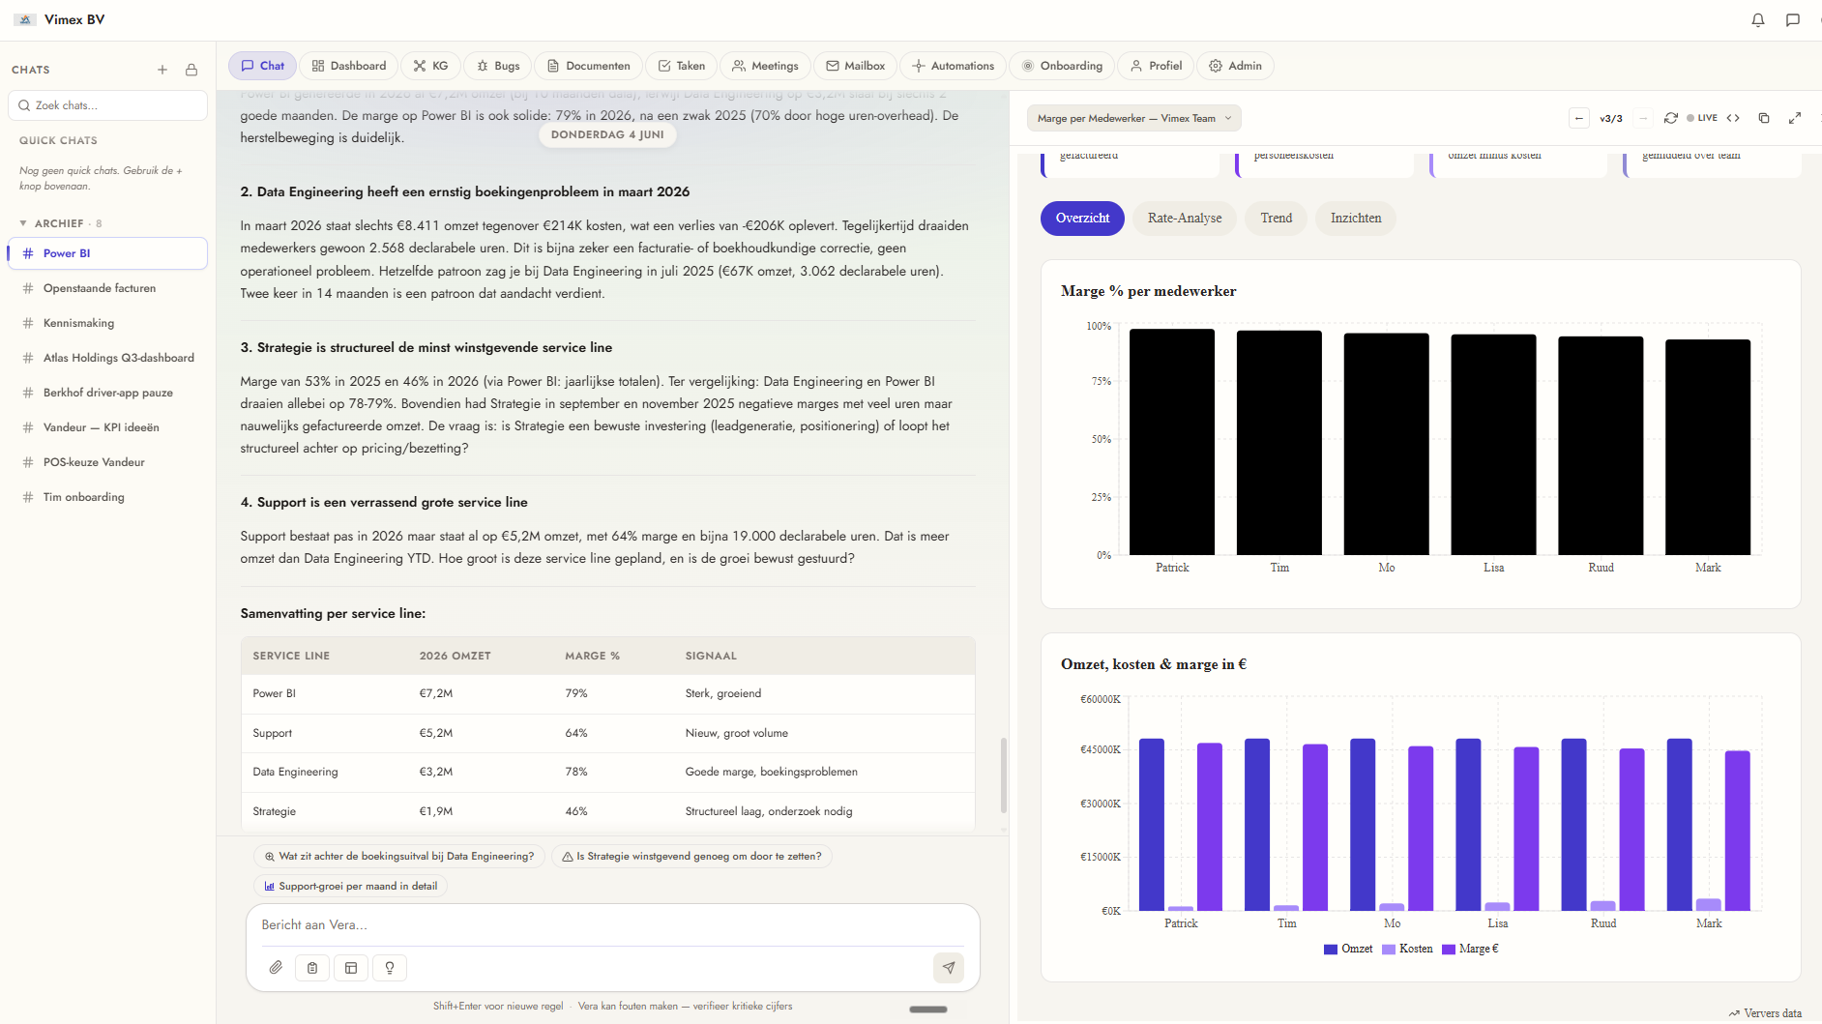Viewport: 1822px width, 1024px height.
Task: Focus the Zoek chats search field
Action: click(x=107, y=105)
